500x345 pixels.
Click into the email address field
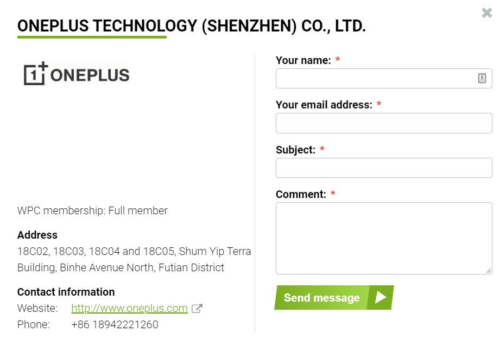(384, 123)
